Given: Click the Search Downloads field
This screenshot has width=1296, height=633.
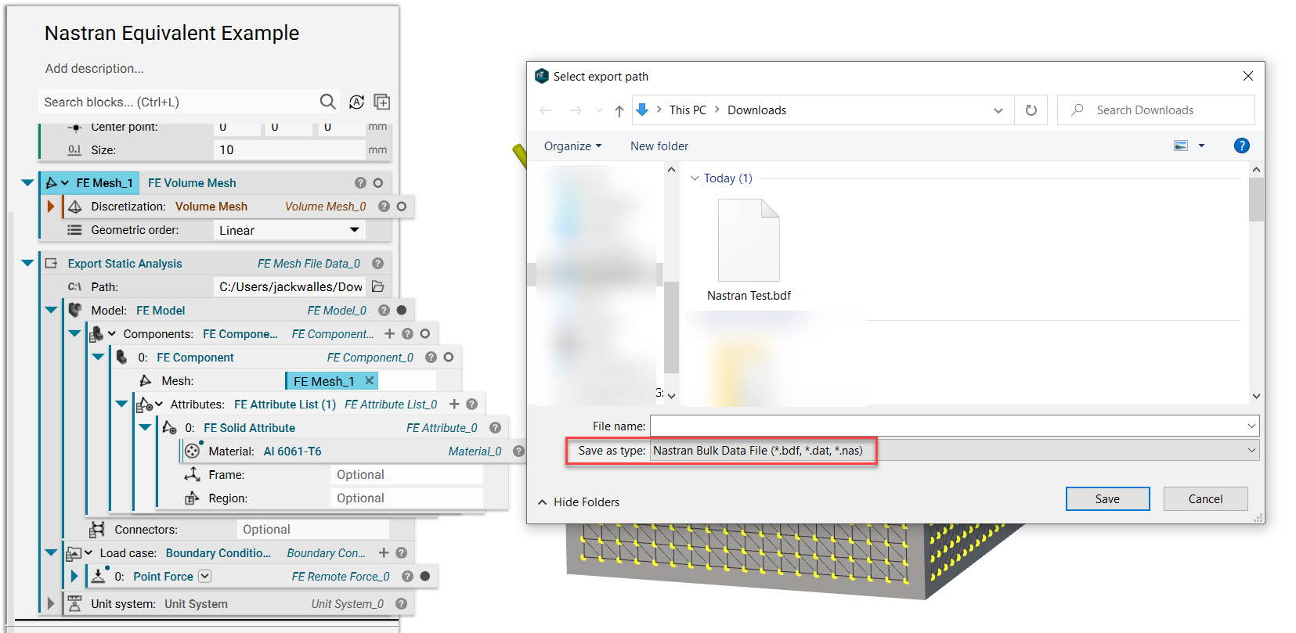Looking at the screenshot, I should click(1156, 110).
